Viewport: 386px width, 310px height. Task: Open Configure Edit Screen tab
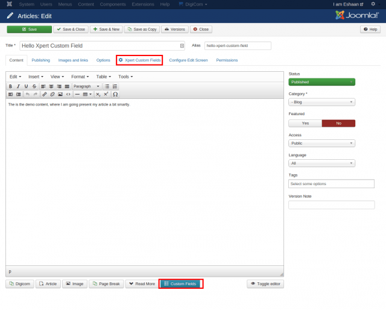188,60
